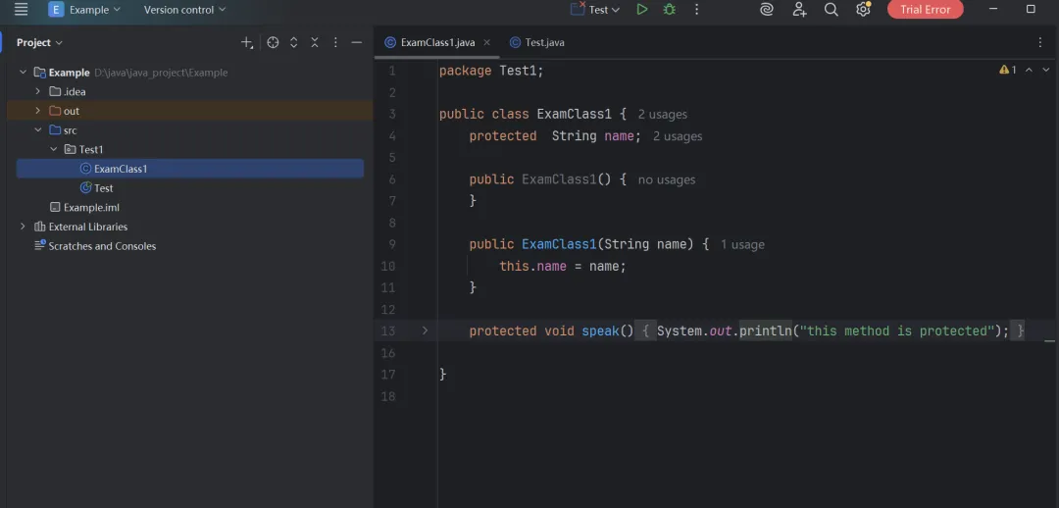Open the main hamburger menu
Screen dimensions: 1059x508
point(21,10)
